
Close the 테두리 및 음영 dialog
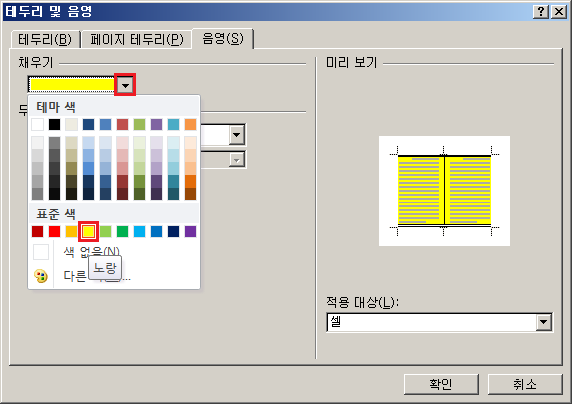559,12
